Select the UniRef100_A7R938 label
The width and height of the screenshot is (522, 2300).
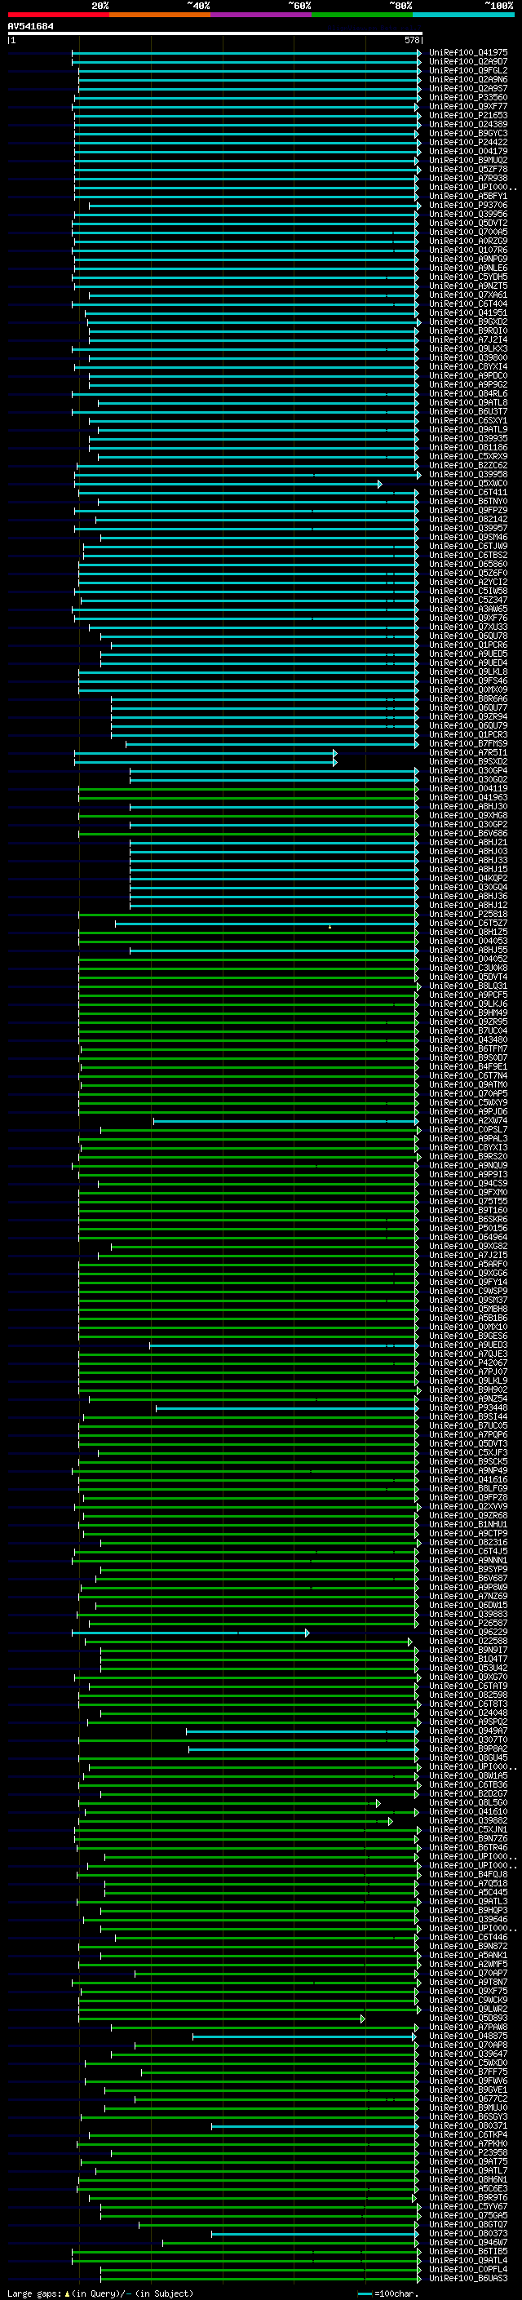click(468, 178)
